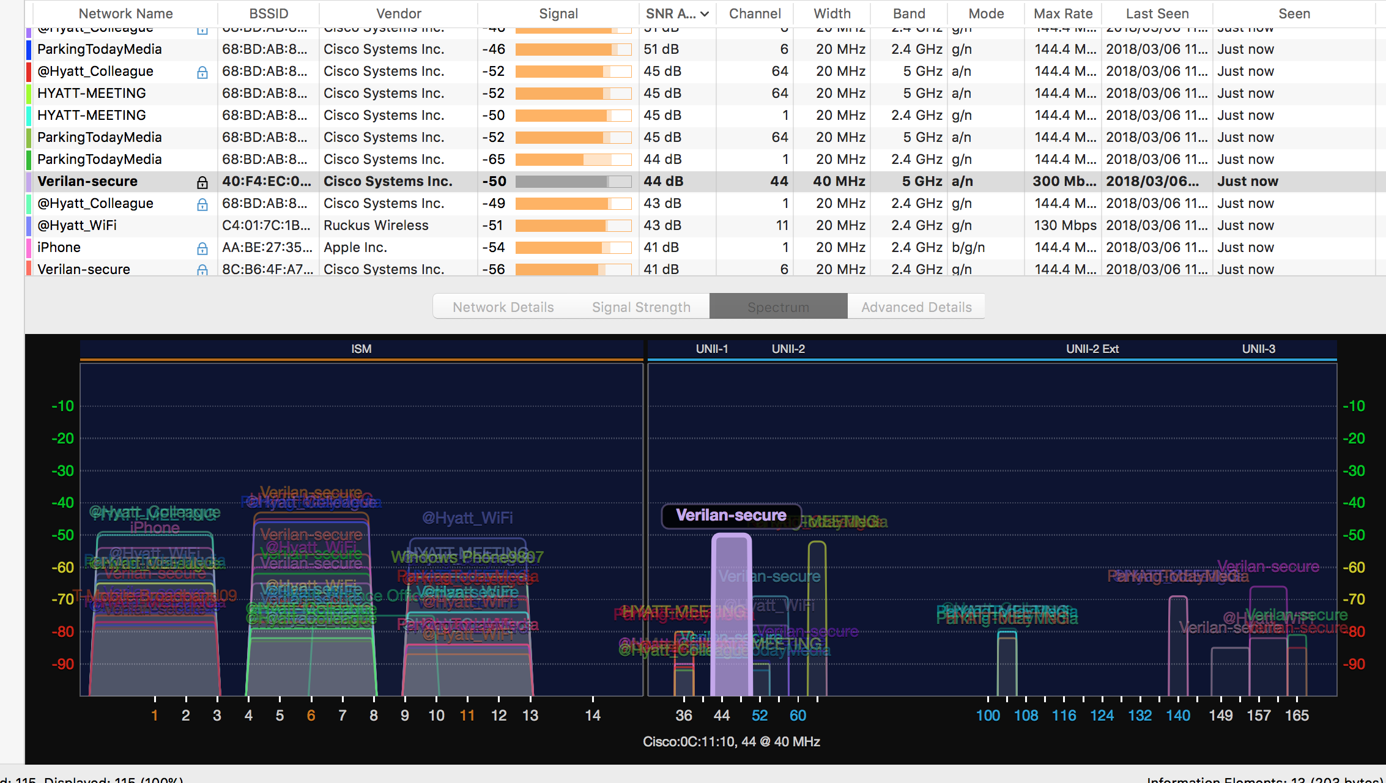The image size is (1386, 783).
Task: Select the ISM band header in the spectrum
Action: point(361,349)
